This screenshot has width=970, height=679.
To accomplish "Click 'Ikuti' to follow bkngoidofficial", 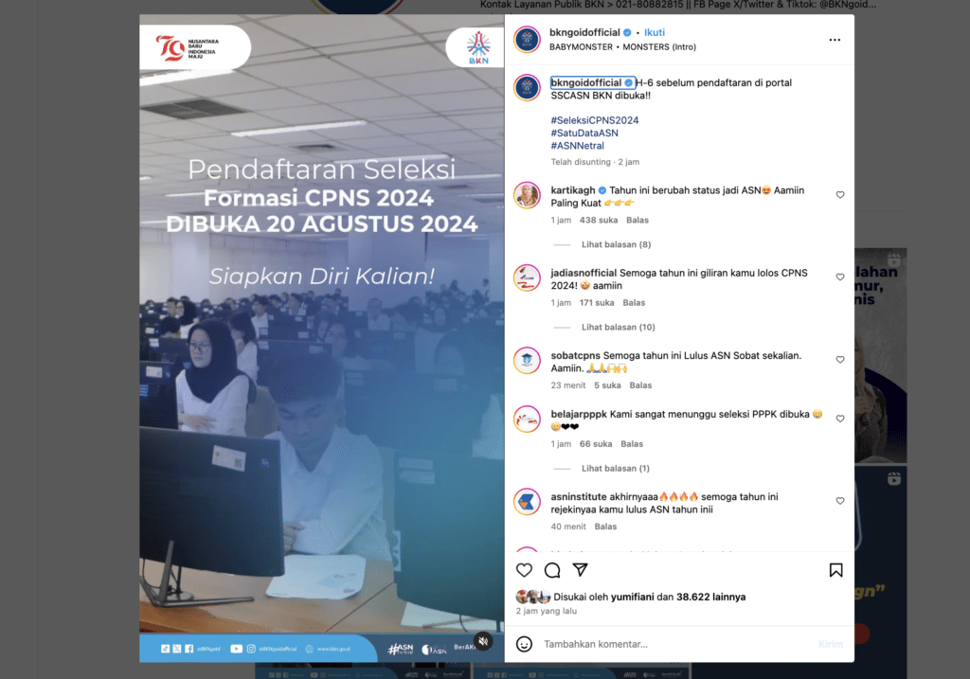I will click(x=655, y=31).
